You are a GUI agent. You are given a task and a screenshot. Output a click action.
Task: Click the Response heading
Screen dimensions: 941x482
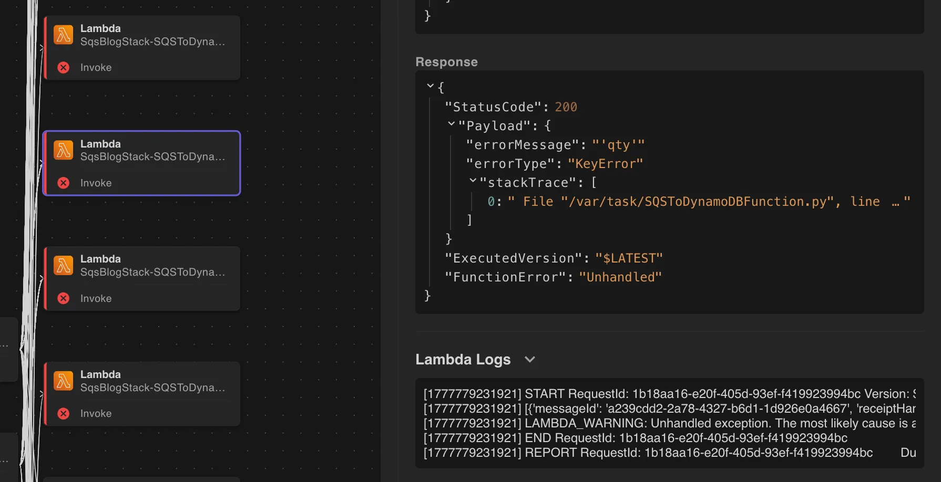pos(446,62)
